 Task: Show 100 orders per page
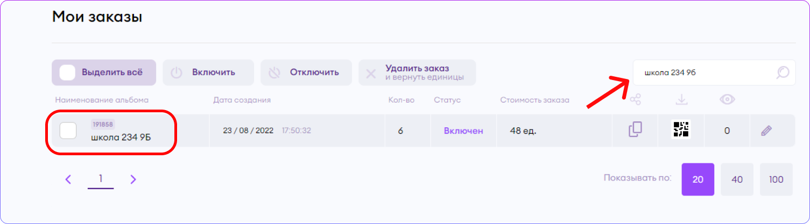pyautogui.click(x=776, y=179)
